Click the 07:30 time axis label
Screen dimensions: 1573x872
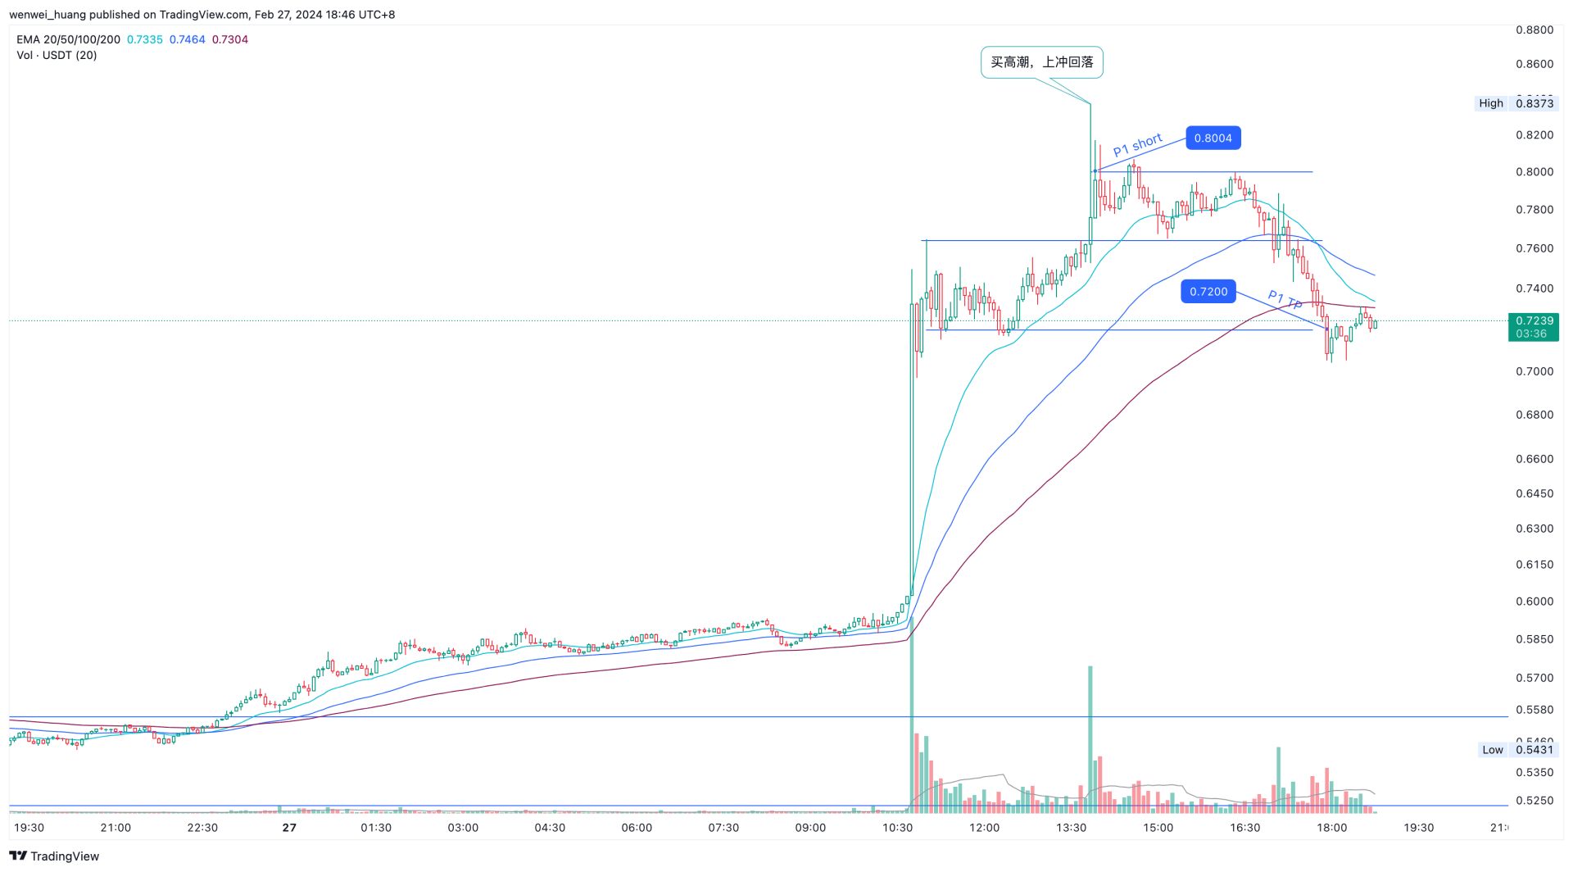point(723,828)
